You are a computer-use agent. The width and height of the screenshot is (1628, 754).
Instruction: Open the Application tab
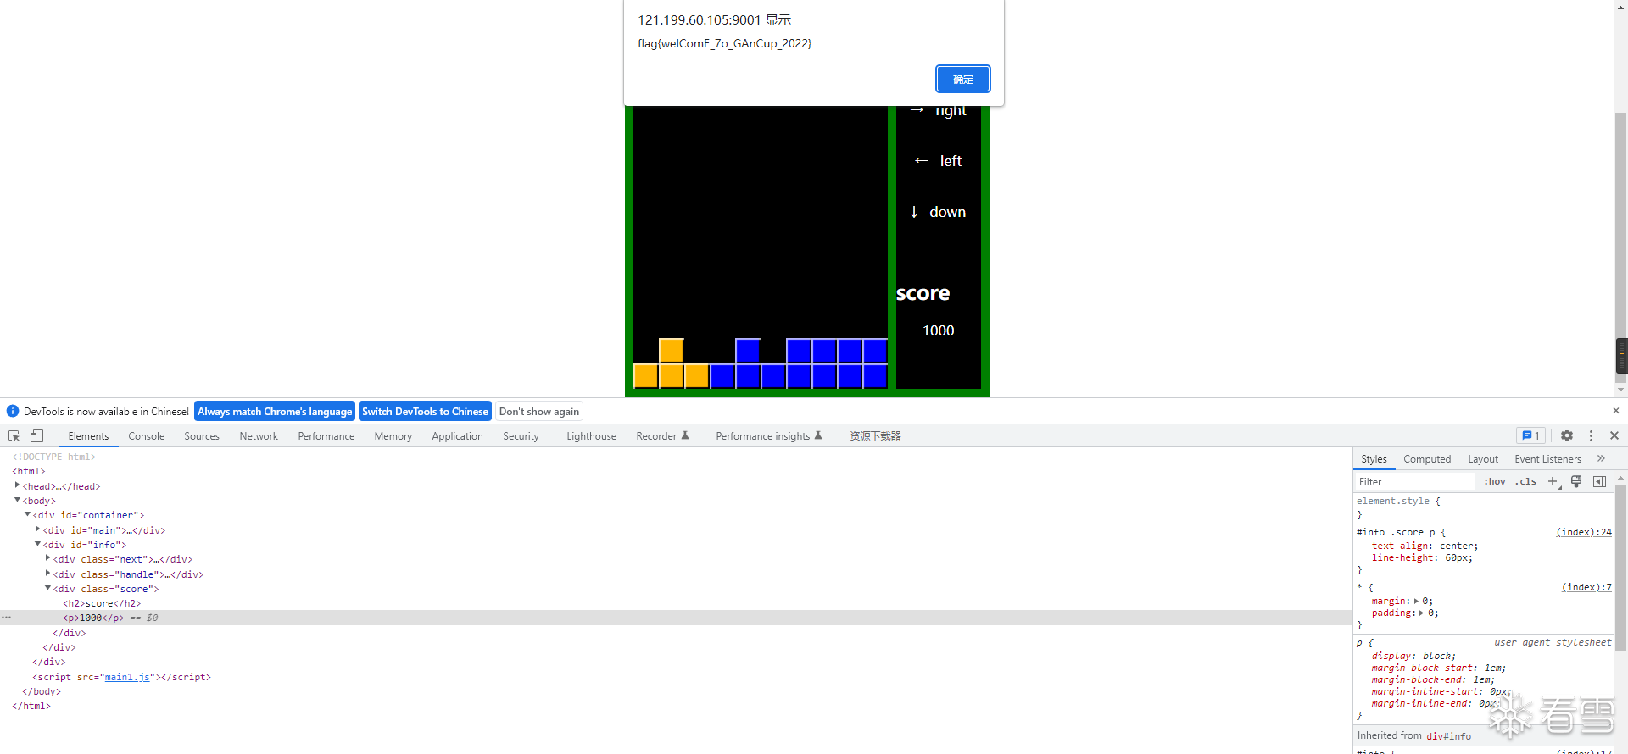click(x=457, y=435)
